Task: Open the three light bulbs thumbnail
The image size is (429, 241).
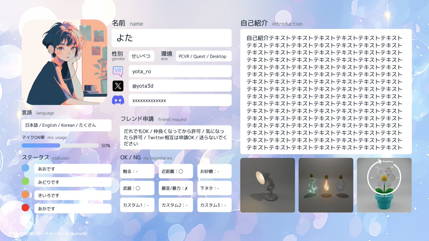Action: click(326, 185)
